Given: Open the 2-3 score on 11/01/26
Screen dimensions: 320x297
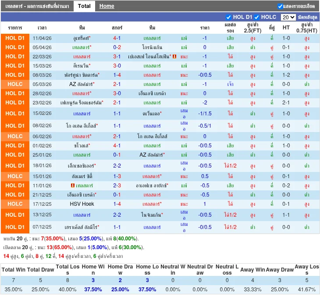Looking at the screenshot, I should point(117,186).
